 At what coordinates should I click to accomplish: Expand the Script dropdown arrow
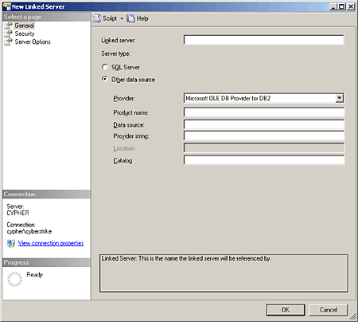point(122,18)
